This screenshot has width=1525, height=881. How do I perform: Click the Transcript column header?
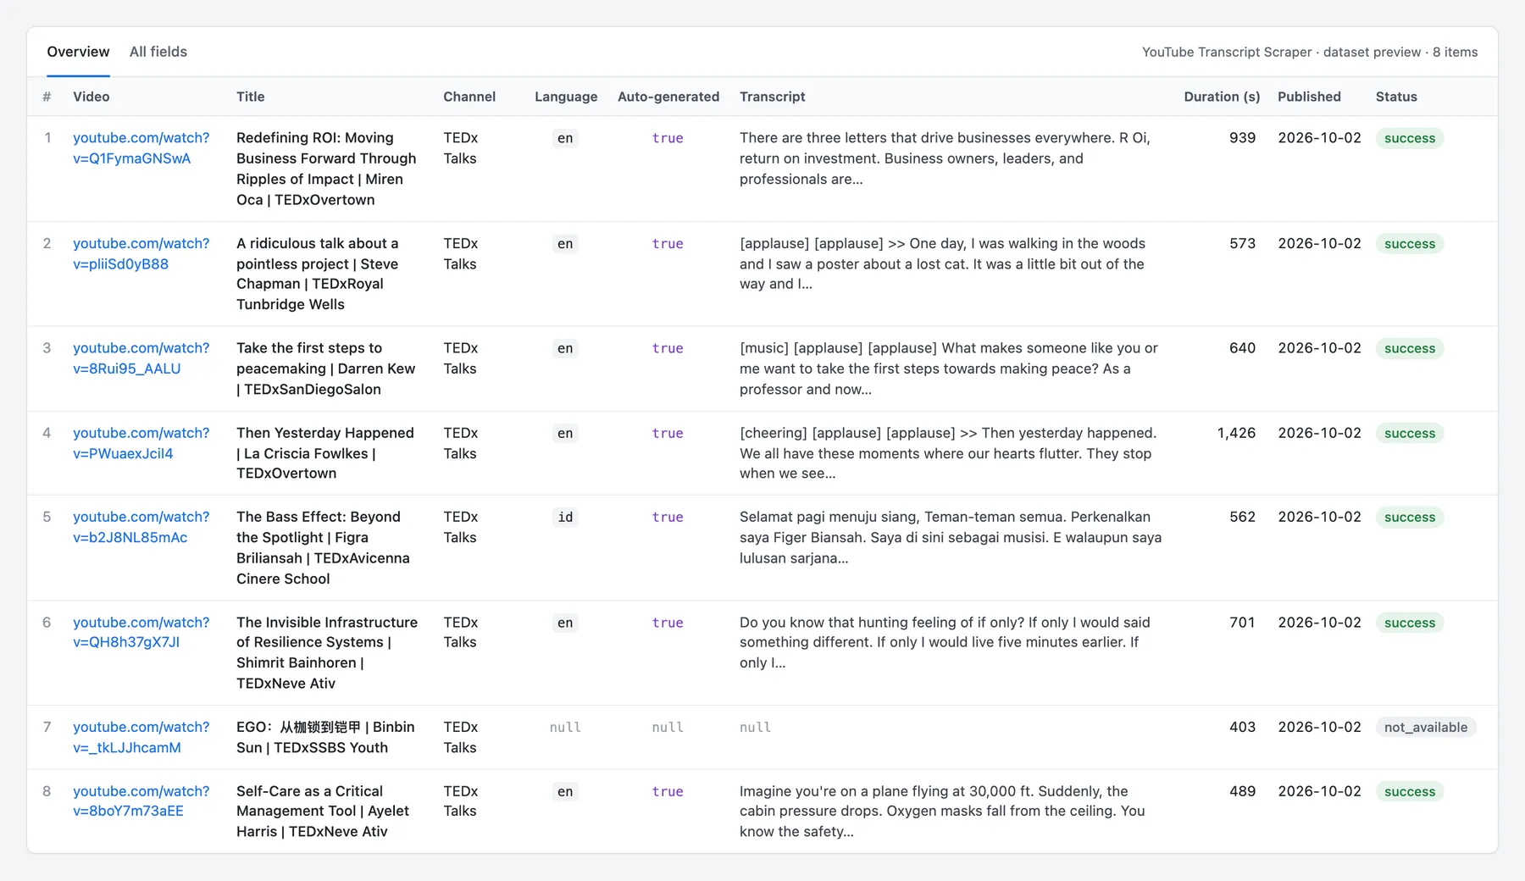[773, 97]
